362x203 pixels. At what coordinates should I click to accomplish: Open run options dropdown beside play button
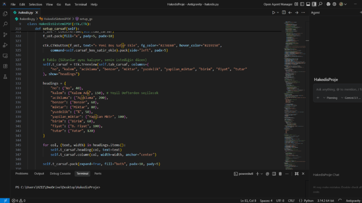[278, 13]
